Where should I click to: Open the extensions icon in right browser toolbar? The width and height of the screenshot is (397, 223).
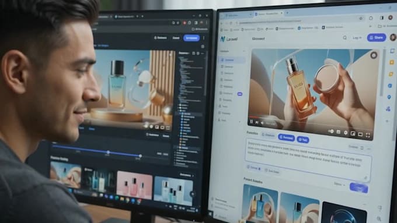pos(371,18)
